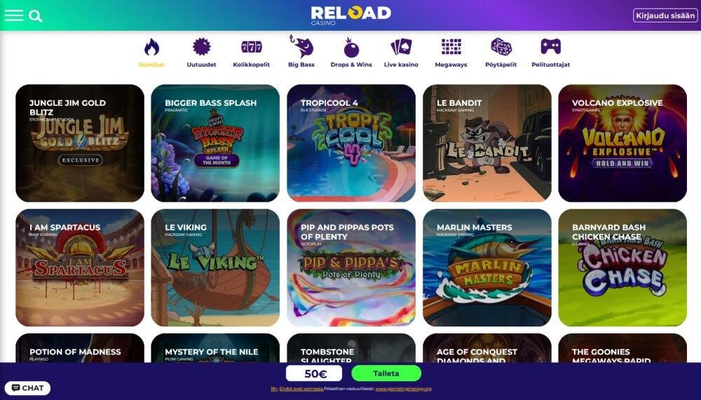
Task: Open Live kasino cards icon
Action: (401, 46)
